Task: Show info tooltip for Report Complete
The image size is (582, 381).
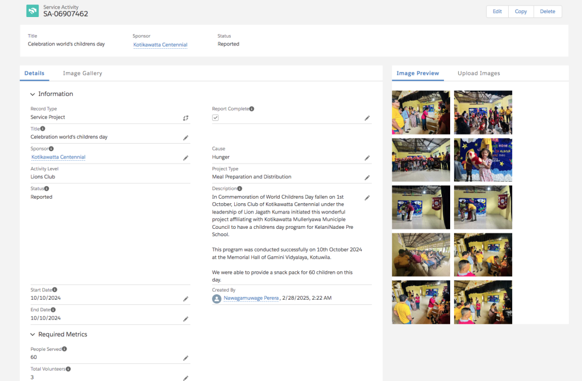Action: pos(252,108)
